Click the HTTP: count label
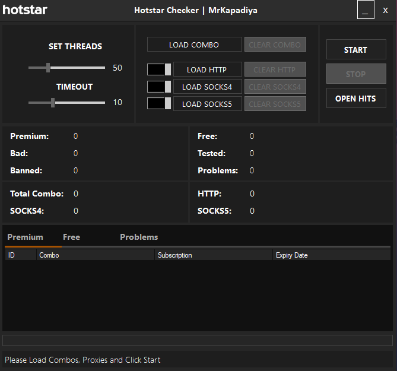The height and width of the screenshot is (371, 397). click(209, 194)
